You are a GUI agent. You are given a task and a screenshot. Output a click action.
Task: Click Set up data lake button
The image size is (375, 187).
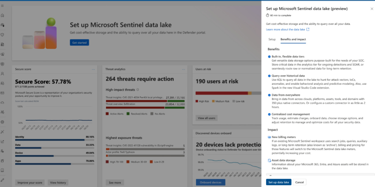click(x=278, y=182)
